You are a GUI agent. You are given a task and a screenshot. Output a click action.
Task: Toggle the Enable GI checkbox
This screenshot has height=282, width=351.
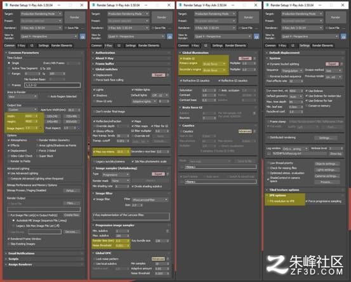point(181,58)
